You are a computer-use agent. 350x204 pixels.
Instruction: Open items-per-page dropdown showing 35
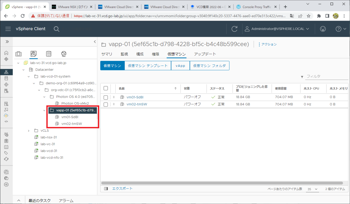pyautogui.click(x=312, y=189)
